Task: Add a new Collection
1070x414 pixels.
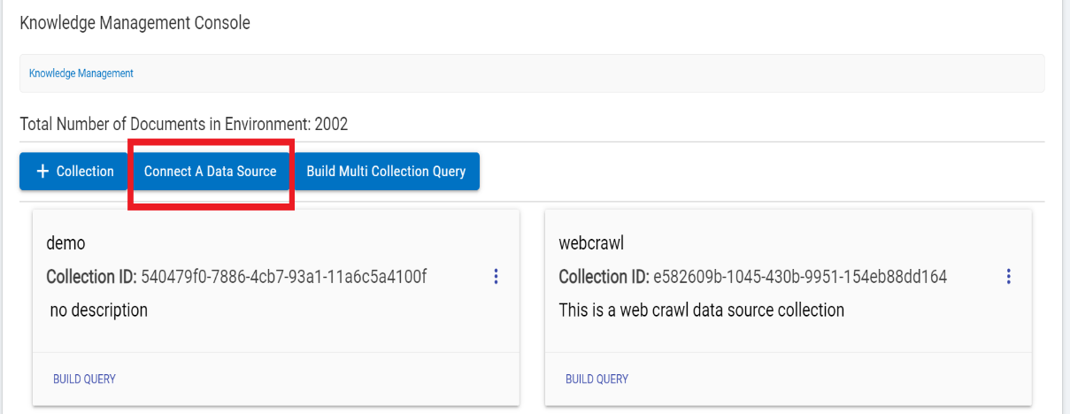Action: (x=75, y=172)
